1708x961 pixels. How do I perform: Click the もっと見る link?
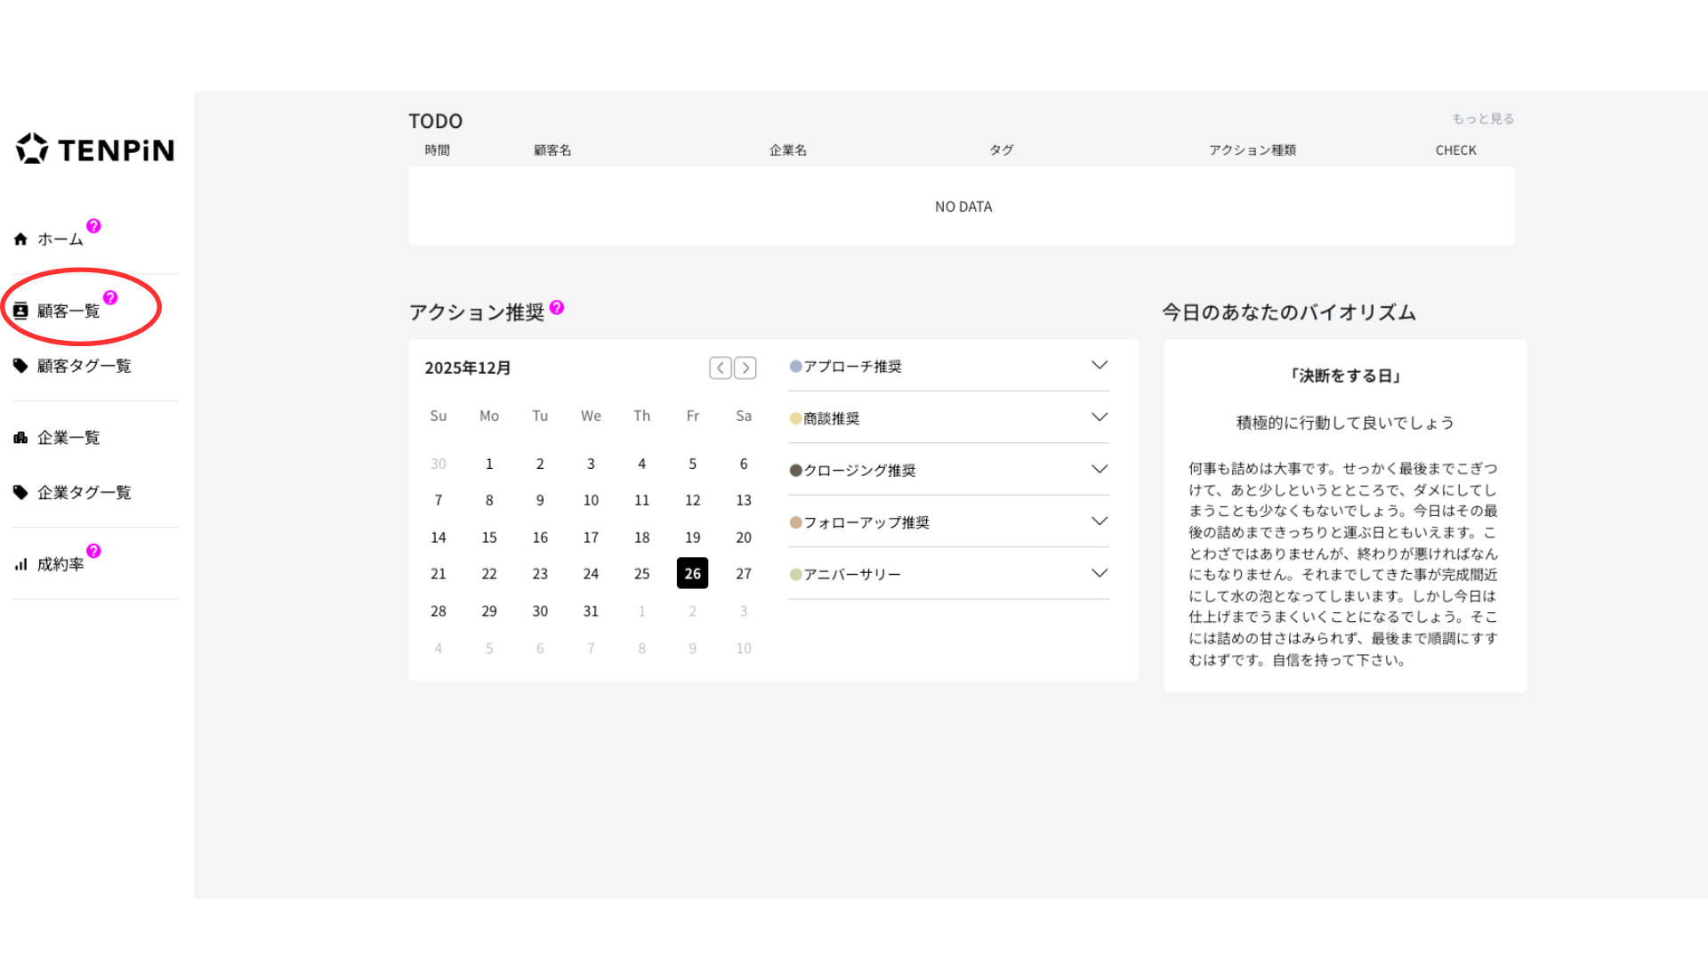1483,118
